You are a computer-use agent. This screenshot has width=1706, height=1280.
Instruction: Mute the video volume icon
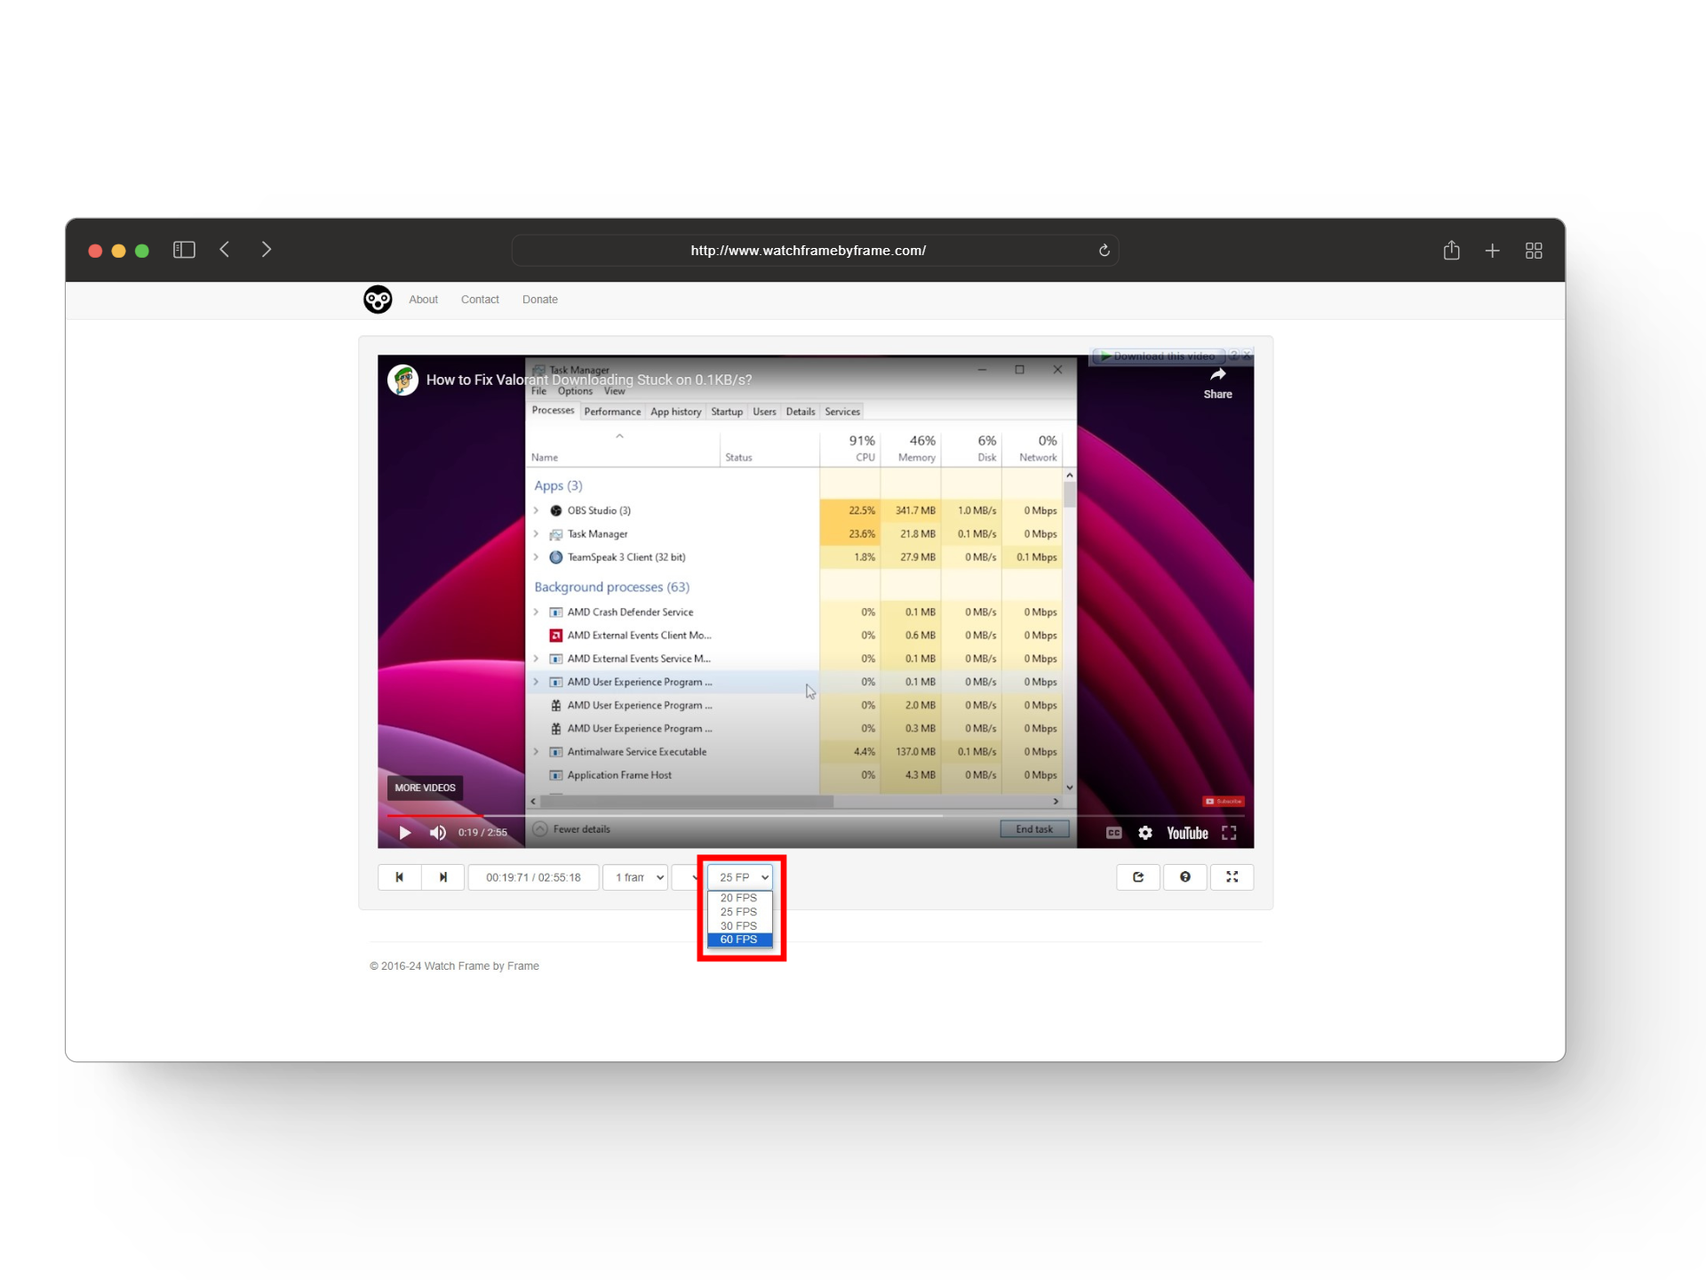[437, 833]
